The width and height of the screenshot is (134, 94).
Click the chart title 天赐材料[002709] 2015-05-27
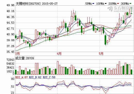[x=37, y=4]
